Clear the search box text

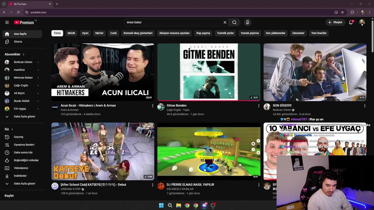225,22
